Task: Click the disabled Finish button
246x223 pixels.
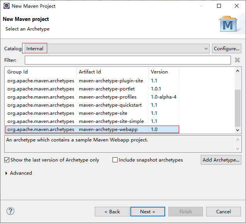Action: 186,211
